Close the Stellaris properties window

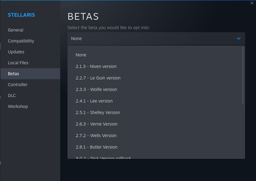click(252, 3)
